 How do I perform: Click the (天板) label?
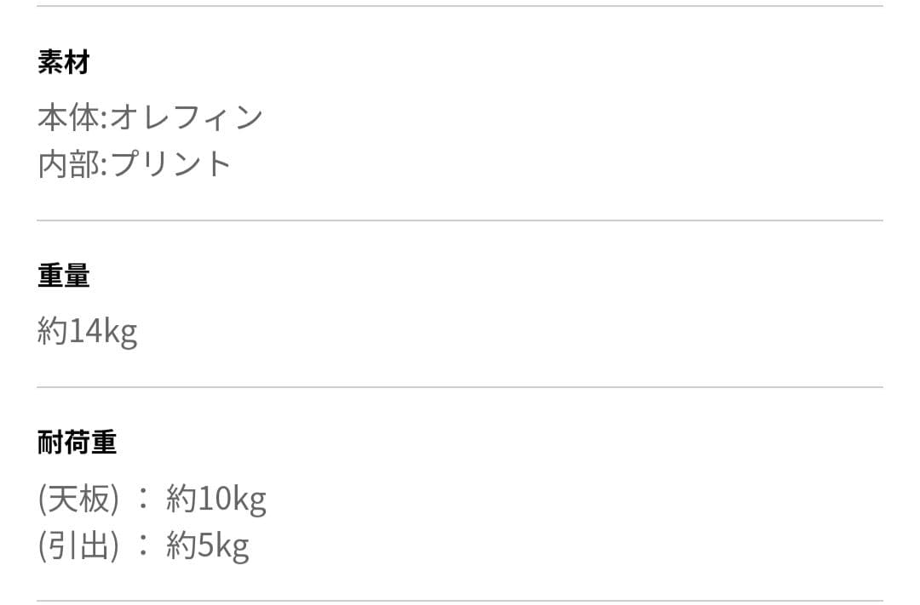[78, 499]
